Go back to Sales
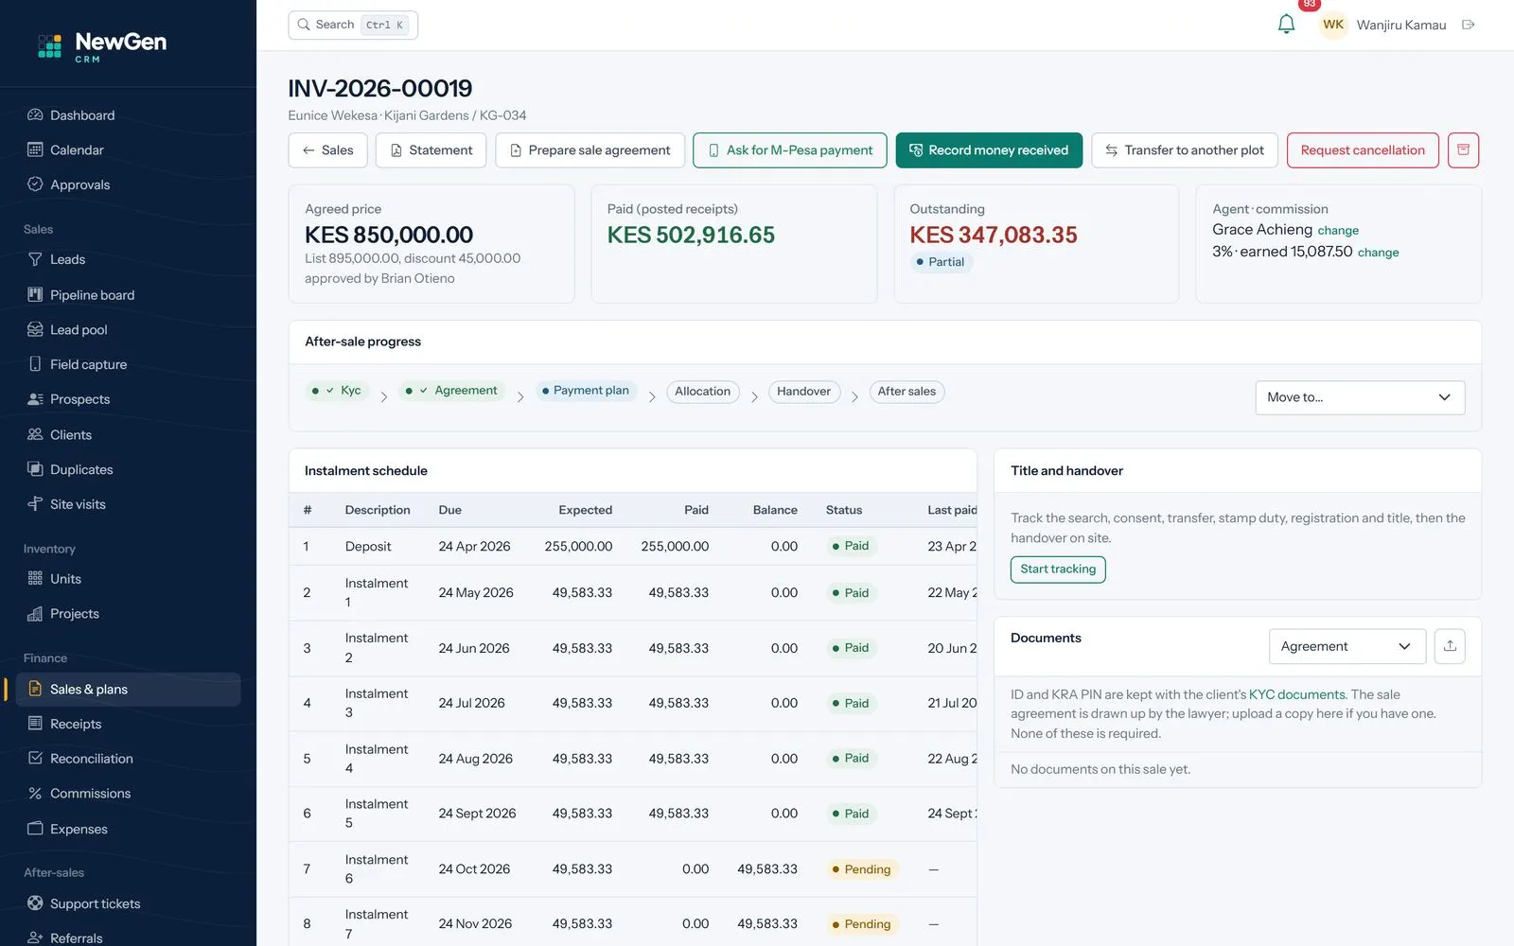This screenshot has height=946, width=1514. pos(327,150)
